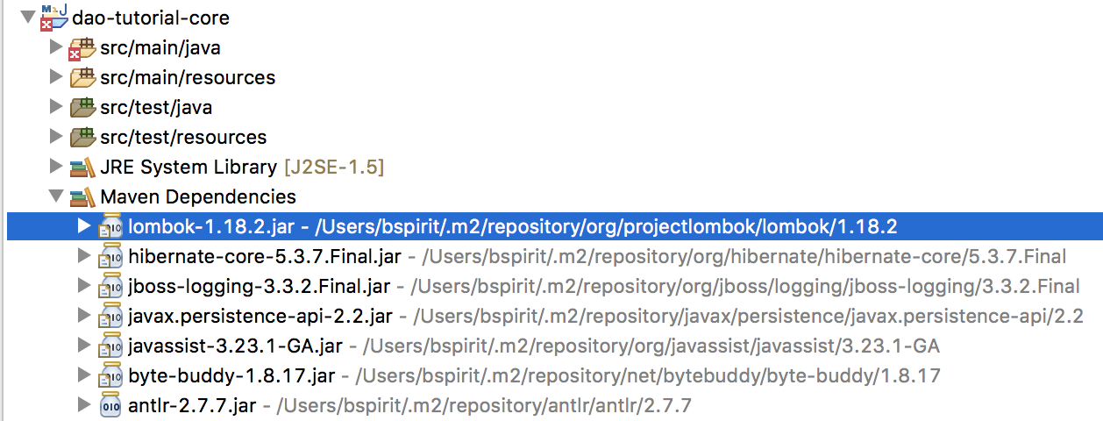The width and height of the screenshot is (1103, 421).
Task: Click the byte-buddy jar file icon
Action: point(110,376)
